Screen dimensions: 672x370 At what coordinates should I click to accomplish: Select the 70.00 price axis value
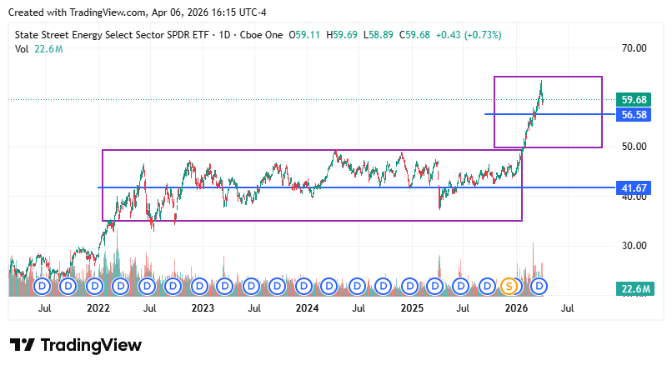coord(634,48)
